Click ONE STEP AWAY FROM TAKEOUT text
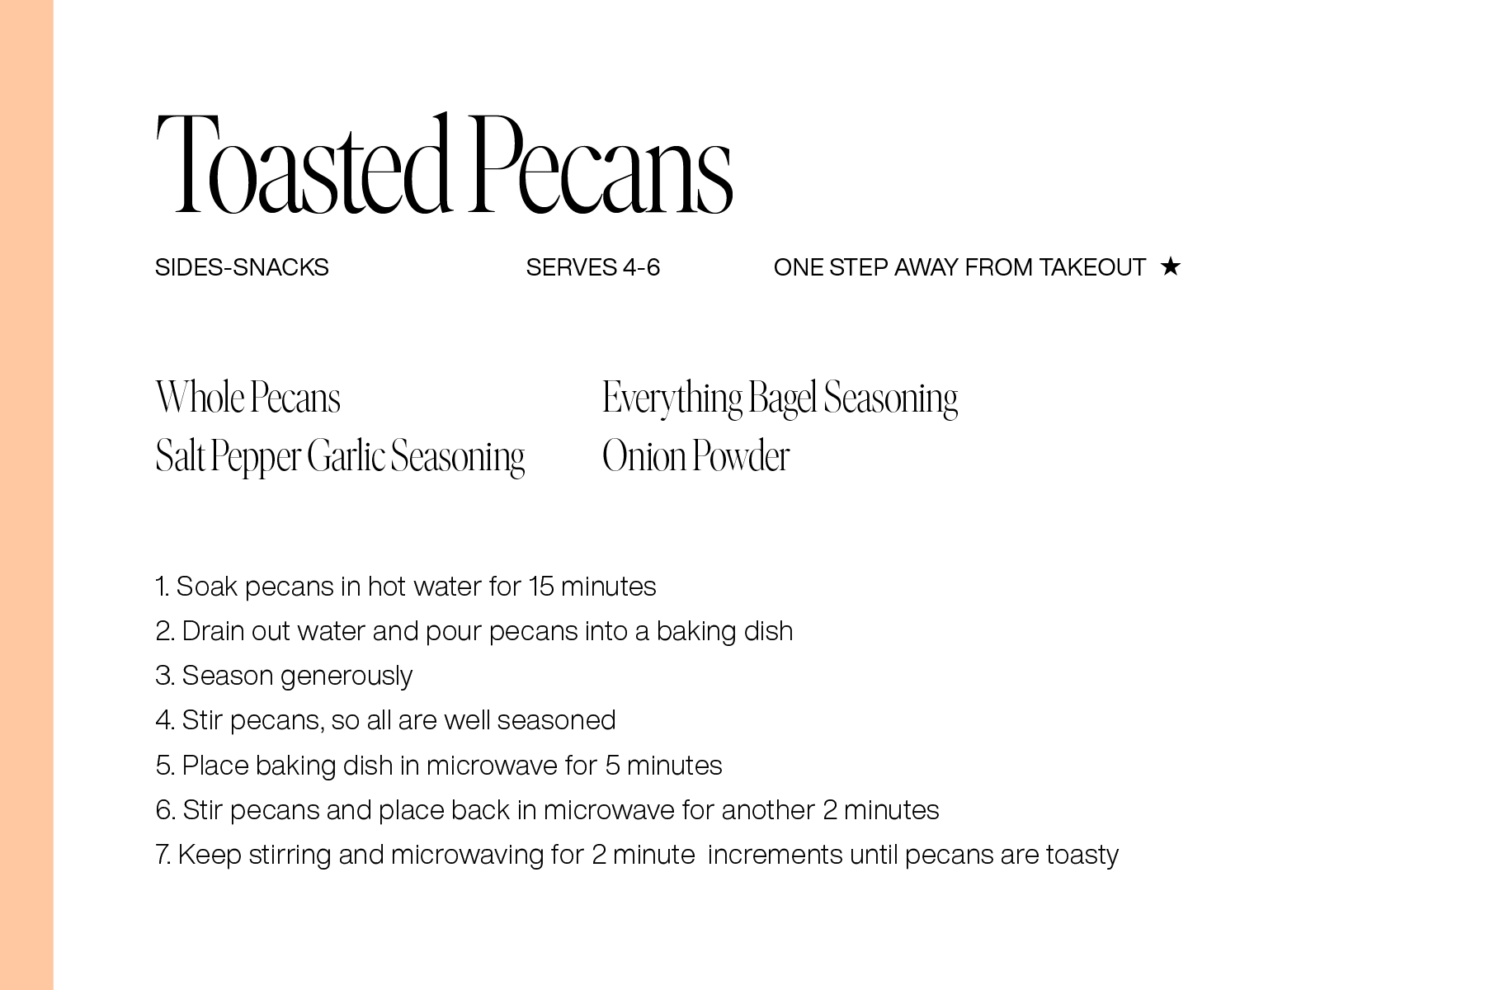Screen dimensions: 1485x990 click(959, 267)
